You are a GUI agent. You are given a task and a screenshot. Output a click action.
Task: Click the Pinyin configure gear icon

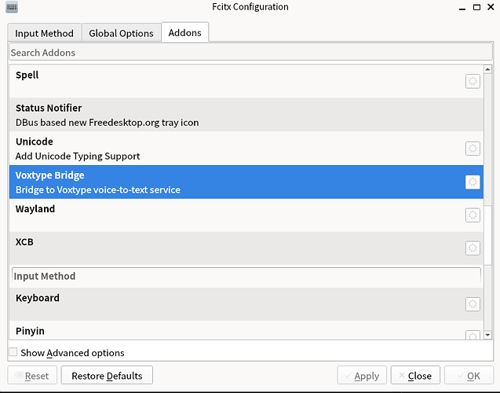(x=473, y=334)
